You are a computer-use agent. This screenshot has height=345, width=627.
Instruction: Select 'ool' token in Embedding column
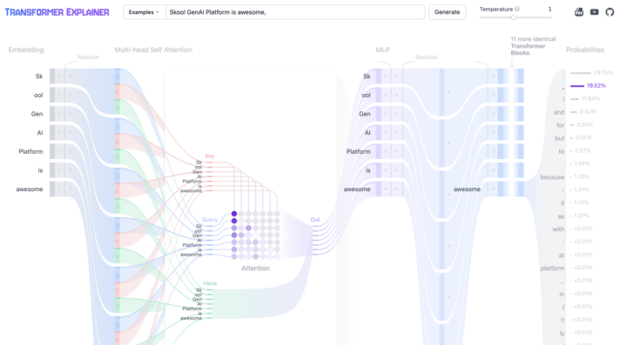(x=38, y=95)
